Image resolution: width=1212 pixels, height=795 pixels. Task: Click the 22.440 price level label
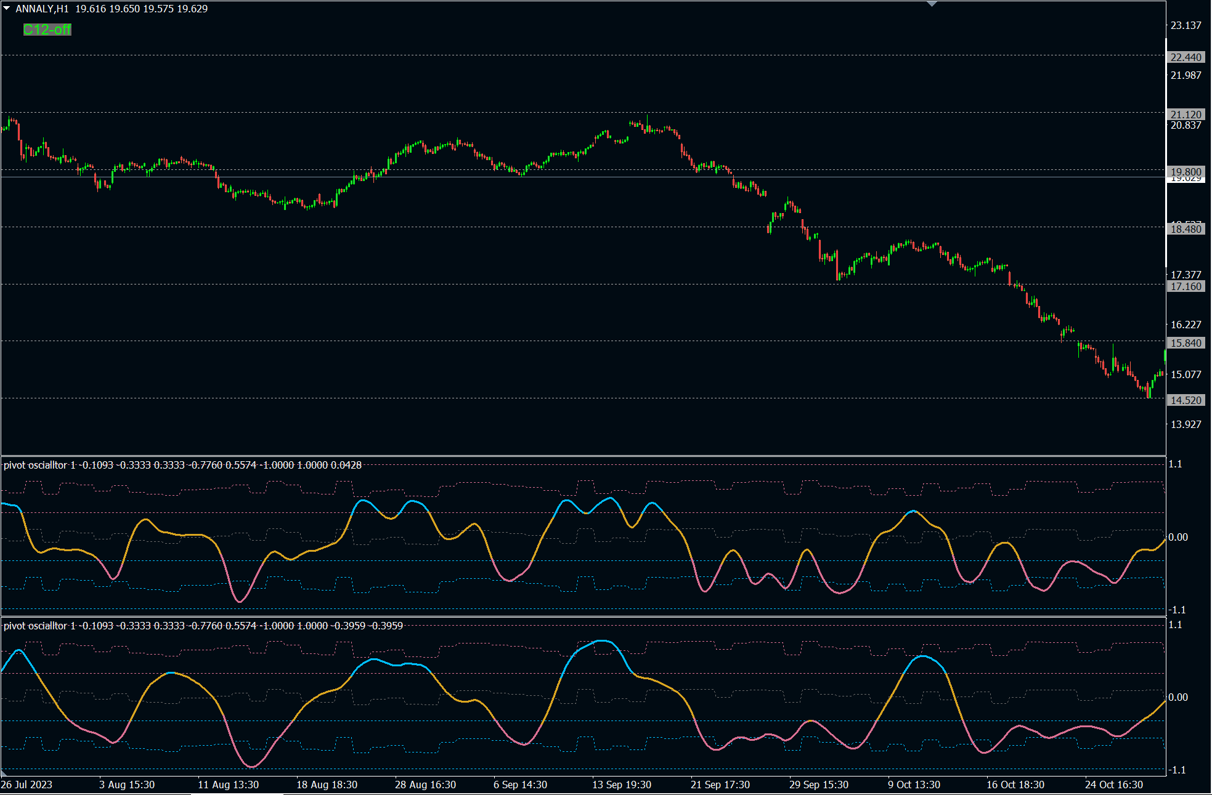point(1186,57)
